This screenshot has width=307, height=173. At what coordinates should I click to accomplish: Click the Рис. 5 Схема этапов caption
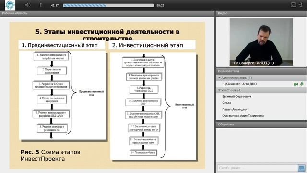(x=50, y=155)
